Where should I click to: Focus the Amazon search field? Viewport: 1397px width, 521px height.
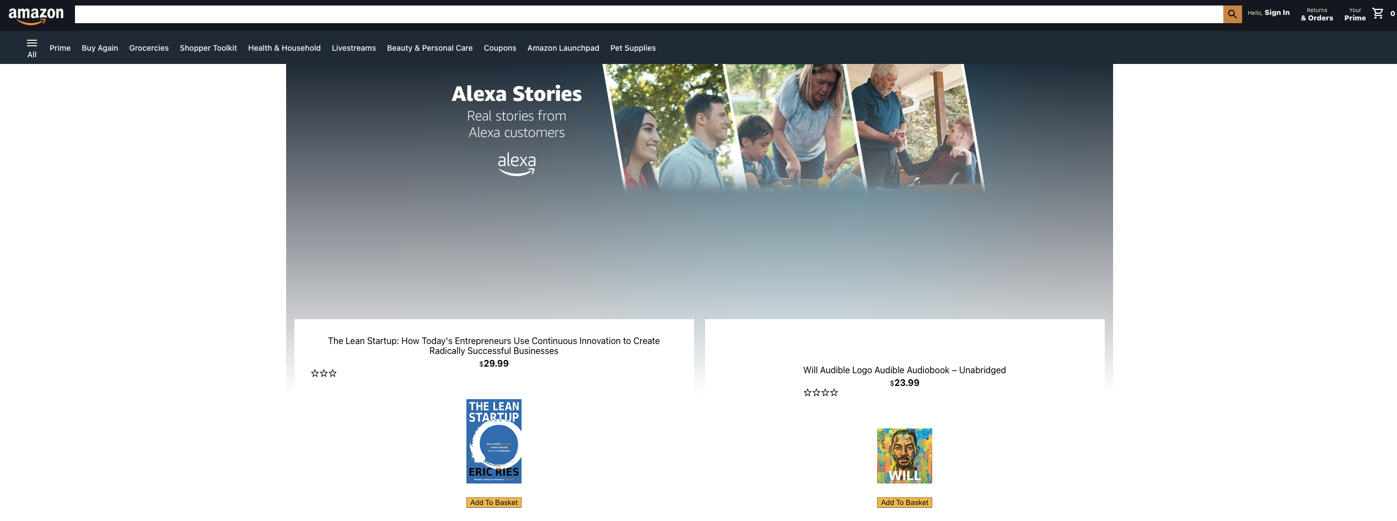(649, 14)
